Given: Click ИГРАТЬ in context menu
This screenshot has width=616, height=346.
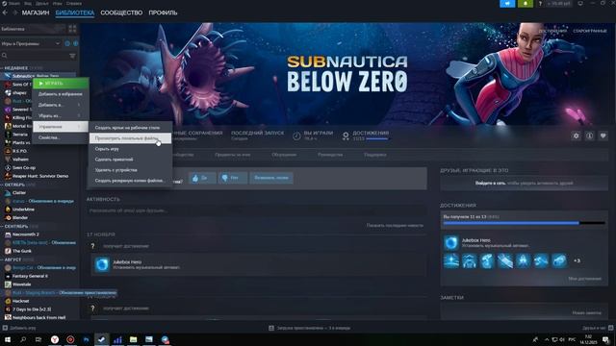Looking at the screenshot, I should (x=61, y=84).
